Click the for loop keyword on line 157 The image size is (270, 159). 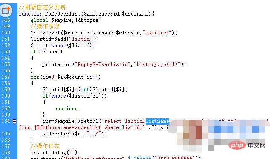tap(35, 77)
